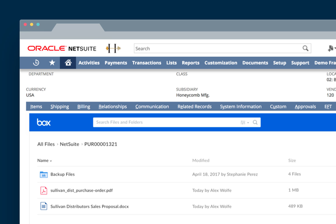
Task: Open the Backup Files folder icon
Action: (44, 175)
